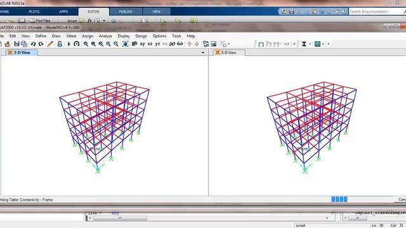This screenshot has height=228, width=406.
Task: Open the Define menu
Action: [41, 36]
